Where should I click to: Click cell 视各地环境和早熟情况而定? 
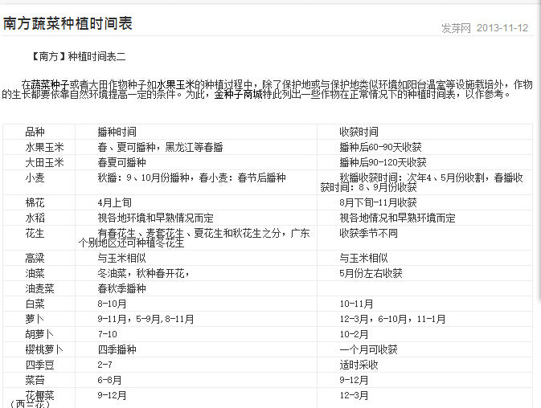(156, 218)
